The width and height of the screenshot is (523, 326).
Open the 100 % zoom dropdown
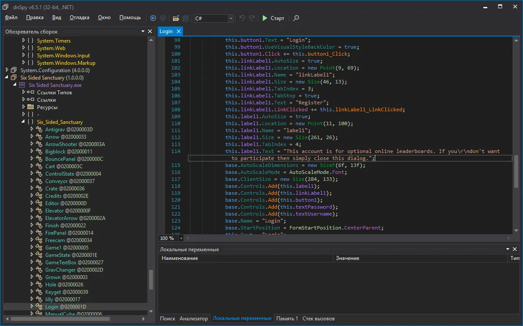(181, 238)
